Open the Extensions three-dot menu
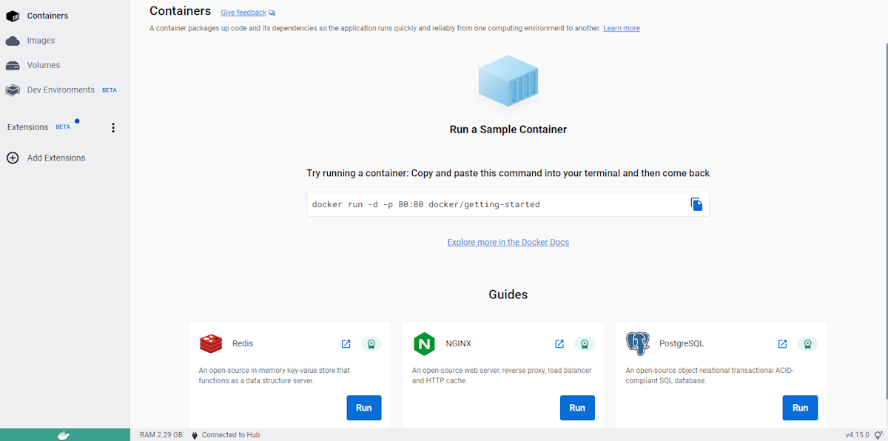This screenshot has height=441, width=888. pyautogui.click(x=113, y=128)
